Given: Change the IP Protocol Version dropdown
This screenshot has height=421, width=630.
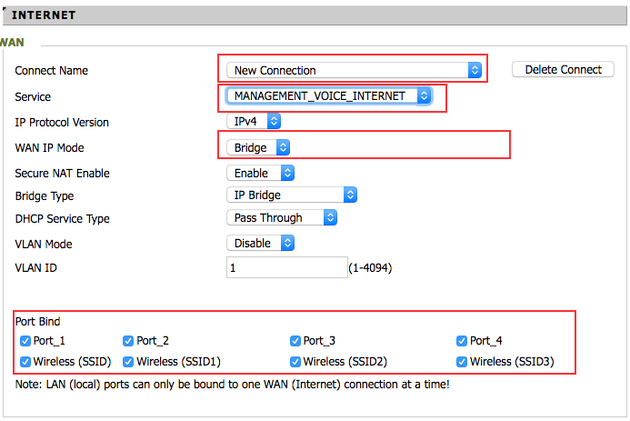Looking at the screenshot, I should [254, 121].
